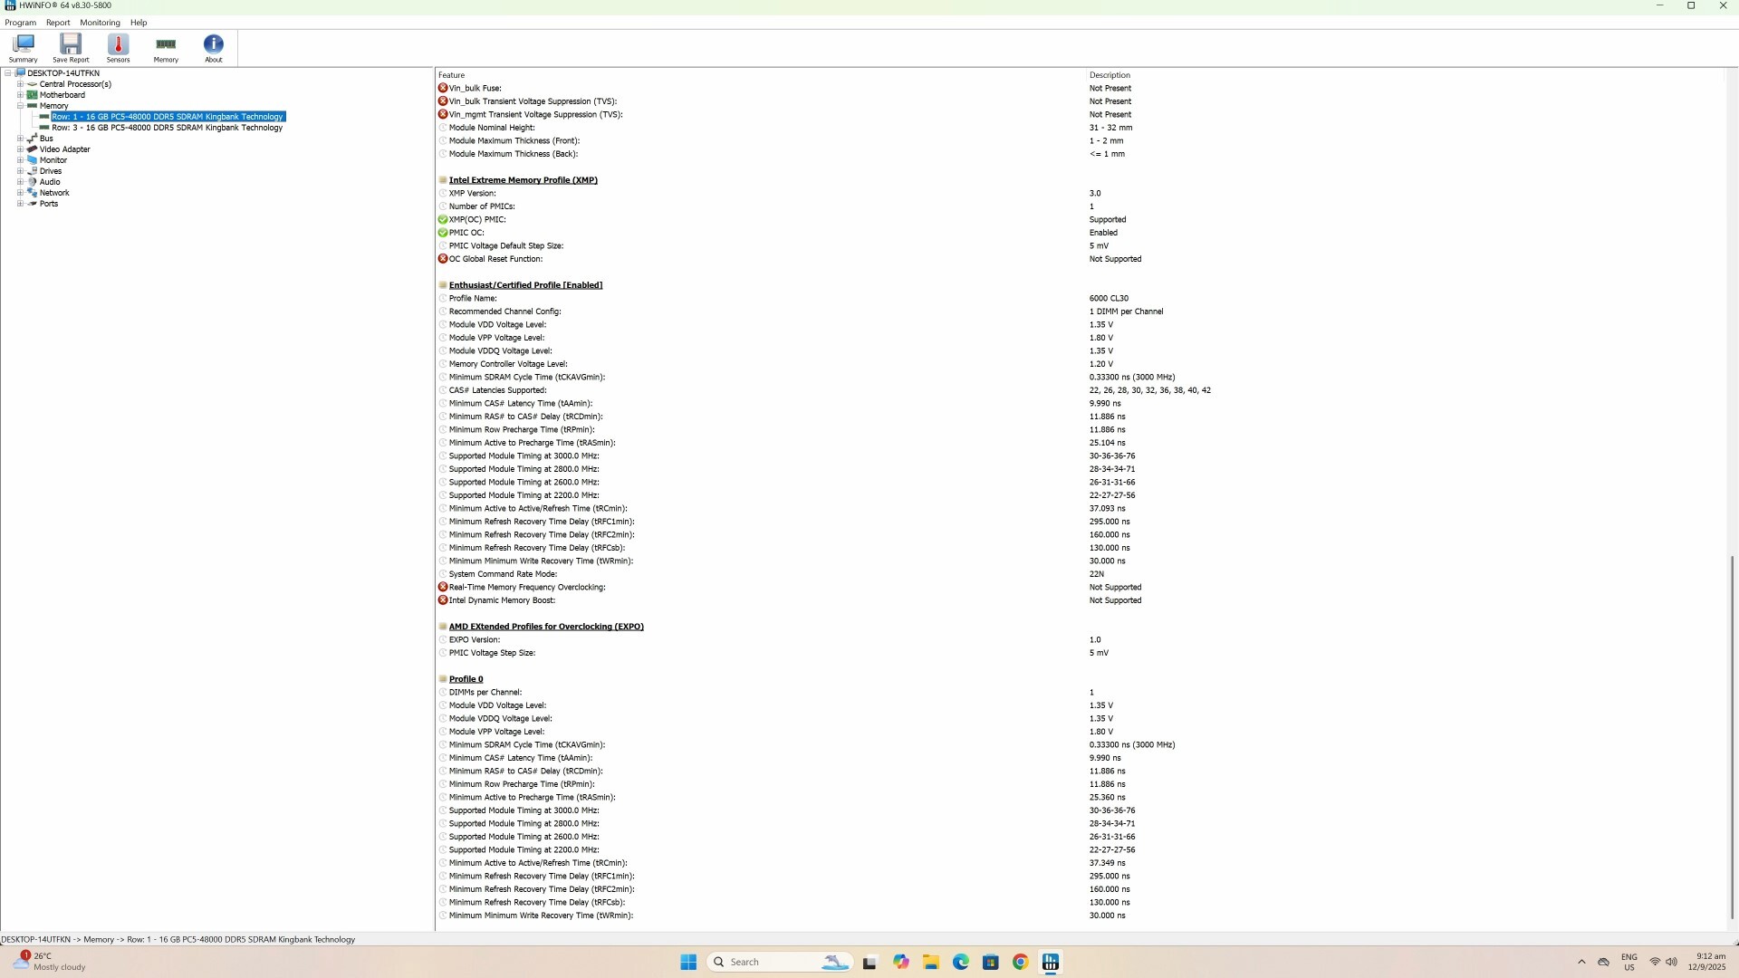The image size is (1739, 978).
Task: Open the Sensors thermometer icon
Action: click(x=118, y=48)
